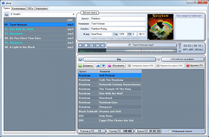Click the round icon before second playlist selector
Screen dimensions: 209x137
coord(159,59)
